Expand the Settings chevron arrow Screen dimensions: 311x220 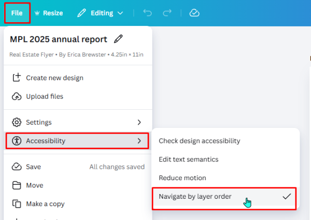pos(139,122)
